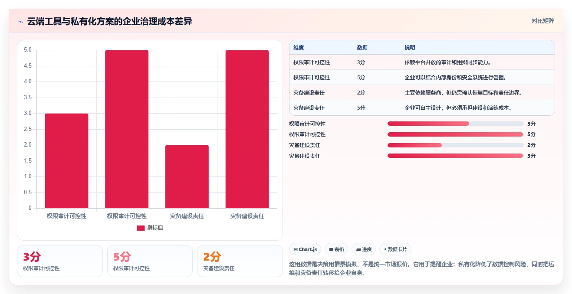The height and width of the screenshot is (294, 572).
Task: Click the paragraph starting 这组数据是决策用情景模拟
Action: (421, 269)
